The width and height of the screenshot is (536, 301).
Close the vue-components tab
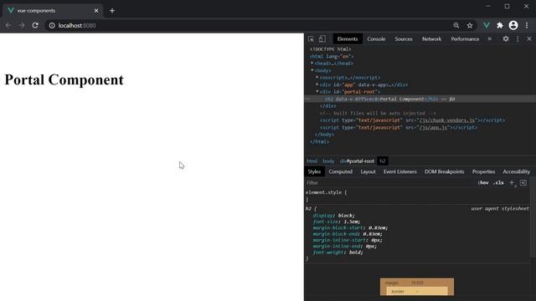[x=96, y=11]
